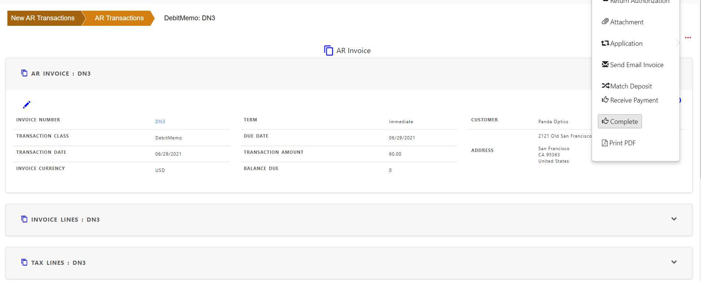Select Attachment from the menu

pyautogui.click(x=626, y=22)
